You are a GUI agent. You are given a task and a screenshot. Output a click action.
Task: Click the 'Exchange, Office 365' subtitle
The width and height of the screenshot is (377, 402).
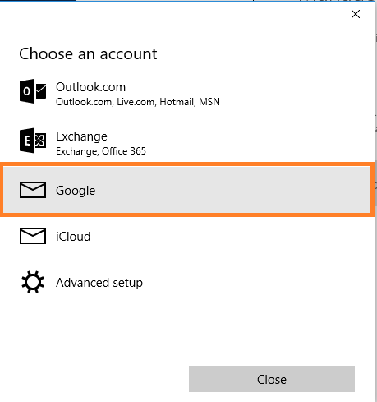coord(101,151)
